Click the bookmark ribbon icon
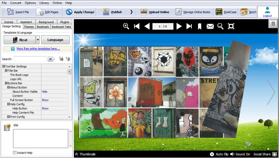The height and width of the screenshot is (158, 279). click(200, 27)
